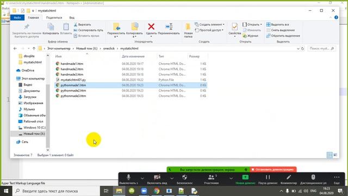
Task: Click oneclick in address breadcrumb
Action: click(109, 48)
